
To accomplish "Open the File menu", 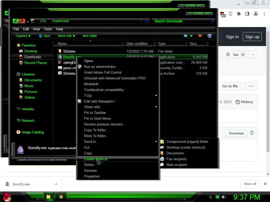I will (x=16, y=29).
